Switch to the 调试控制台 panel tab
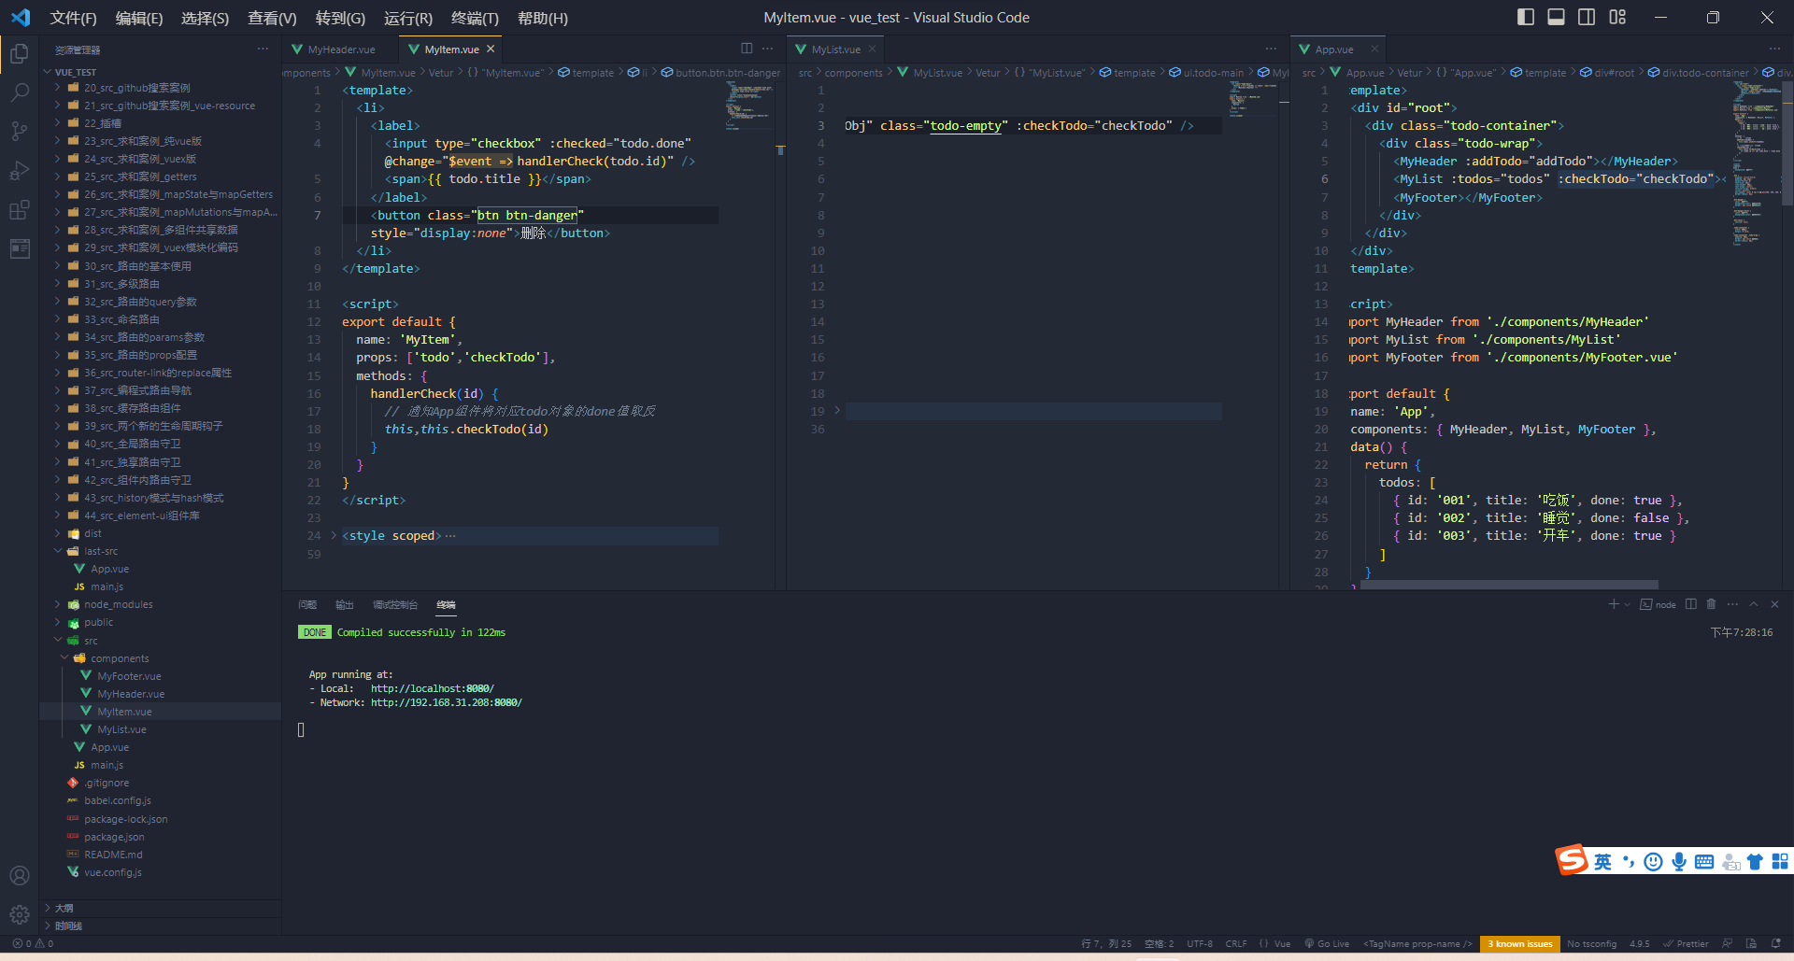1794x961 pixels. click(x=395, y=605)
